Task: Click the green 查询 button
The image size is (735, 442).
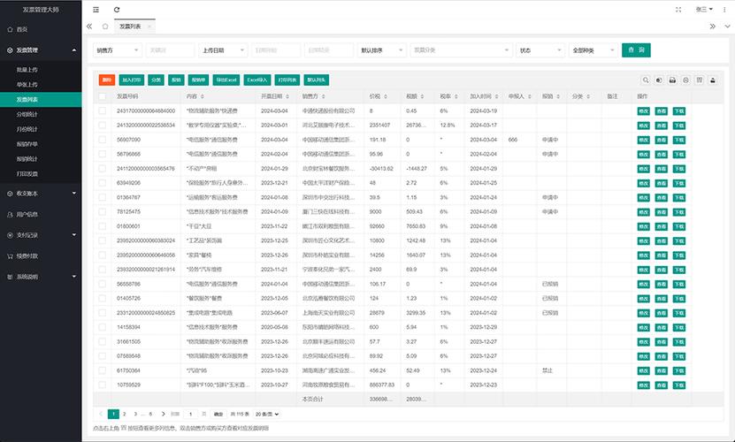Action: tap(636, 50)
